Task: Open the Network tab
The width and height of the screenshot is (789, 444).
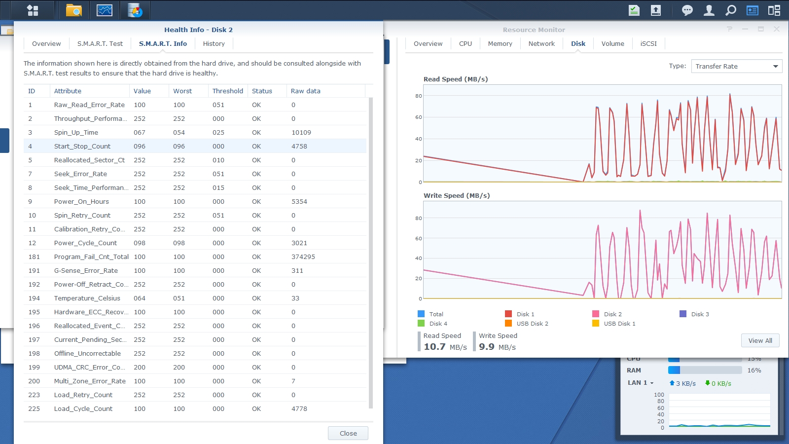Action: (x=541, y=43)
